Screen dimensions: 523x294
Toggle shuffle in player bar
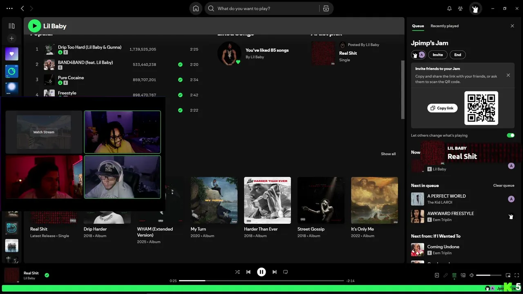(x=237, y=272)
